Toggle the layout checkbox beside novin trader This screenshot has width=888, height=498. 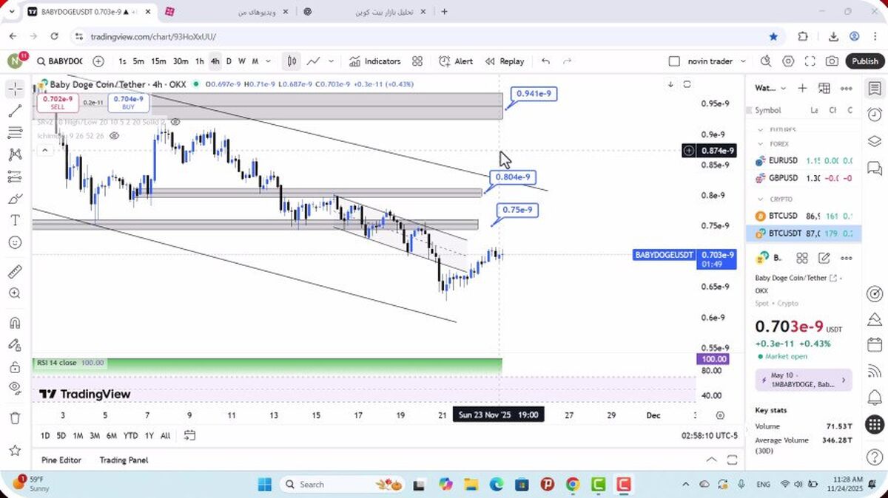pyautogui.click(x=673, y=61)
